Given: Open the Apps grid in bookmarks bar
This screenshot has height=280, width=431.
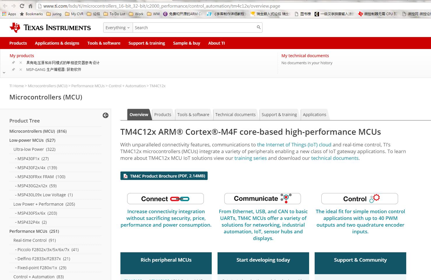Looking at the screenshot, I should (9, 14).
